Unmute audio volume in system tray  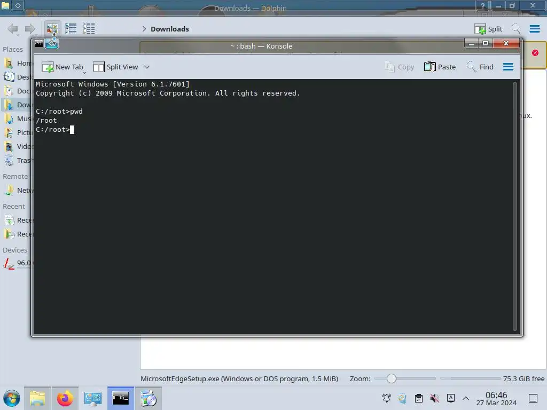pos(435,398)
